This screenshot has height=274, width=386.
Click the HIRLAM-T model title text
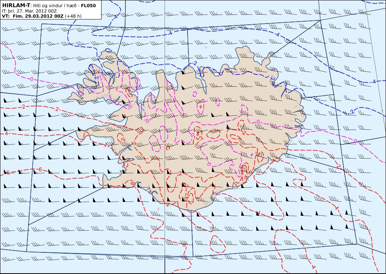click(16, 5)
